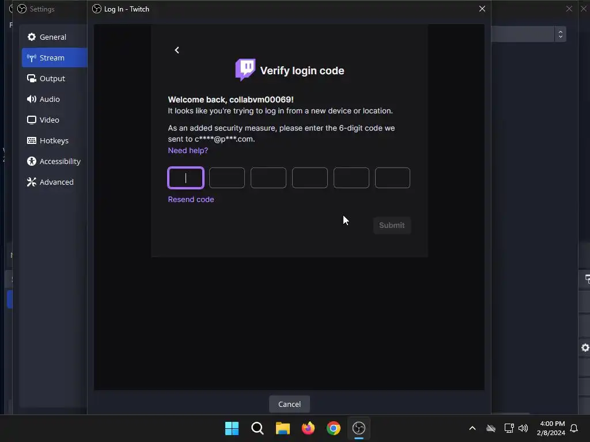Viewport: 590px width, 442px height.
Task: Open Windows Search from the taskbar
Action: [258, 428]
